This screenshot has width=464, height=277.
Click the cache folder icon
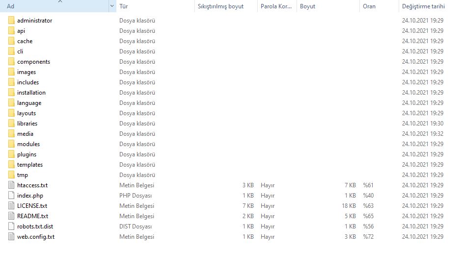click(11, 41)
